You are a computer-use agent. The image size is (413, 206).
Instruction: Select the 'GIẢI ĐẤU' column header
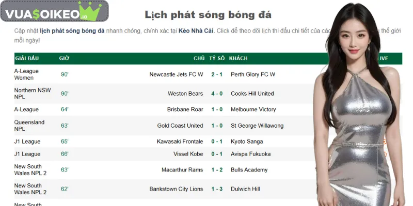click(x=27, y=59)
